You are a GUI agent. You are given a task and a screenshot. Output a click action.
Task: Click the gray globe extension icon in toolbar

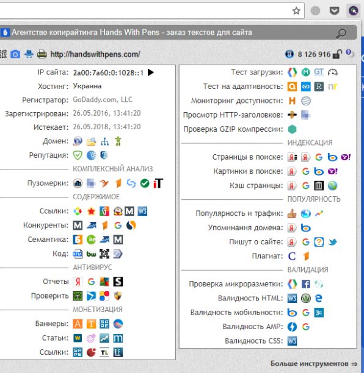pyautogui.click(x=315, y=11)
